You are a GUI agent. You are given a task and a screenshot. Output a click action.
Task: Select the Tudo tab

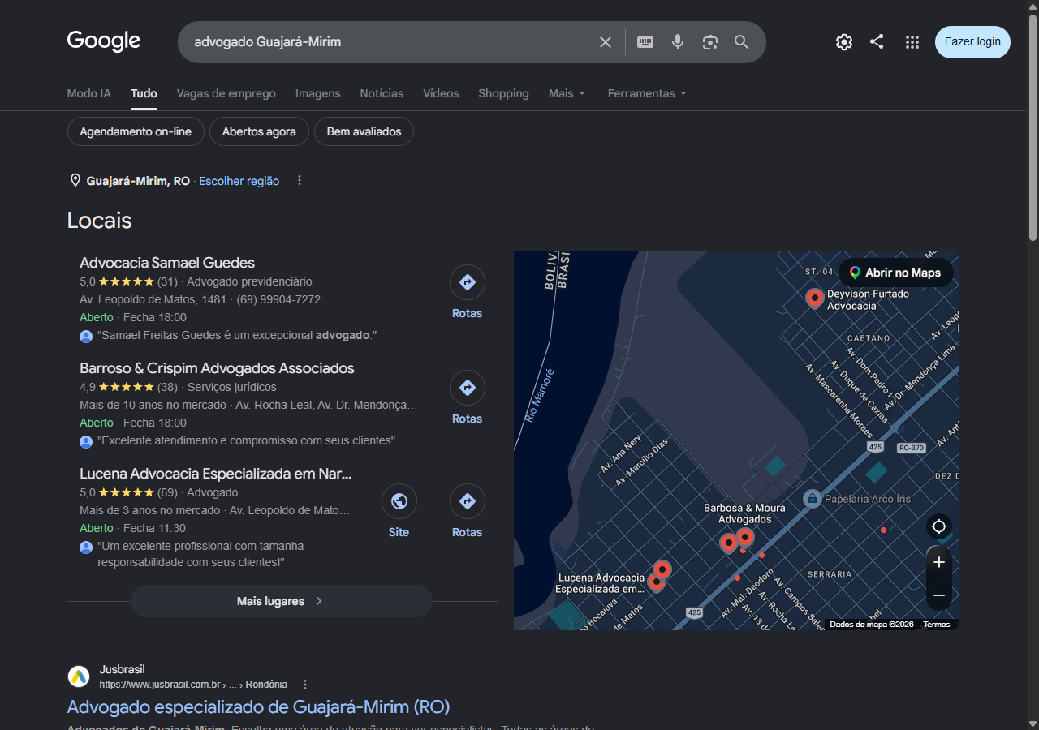click(x=144, y=93)
